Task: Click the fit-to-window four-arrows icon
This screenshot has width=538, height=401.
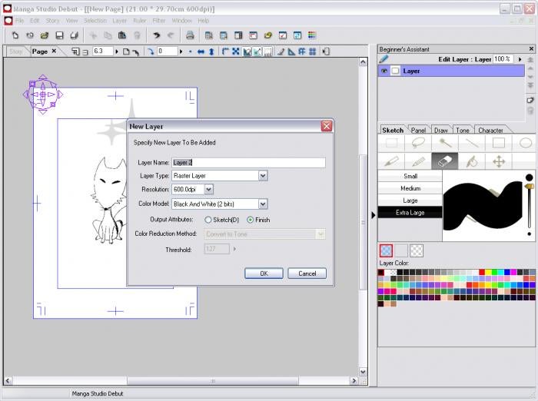Action: (236, 51)
